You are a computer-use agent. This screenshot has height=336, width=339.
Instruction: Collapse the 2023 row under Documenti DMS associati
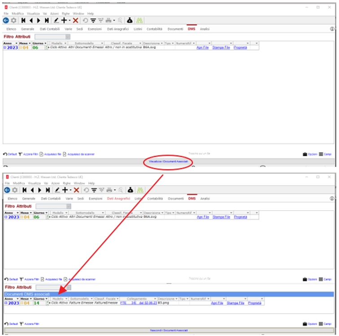pyautogui.click(x=6, y=303)
